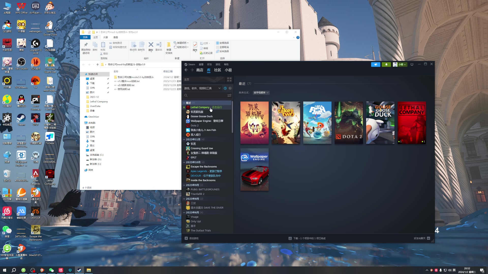
Task: Open the sort order dropdown in Steam
Action: click(x=261, y=93)
